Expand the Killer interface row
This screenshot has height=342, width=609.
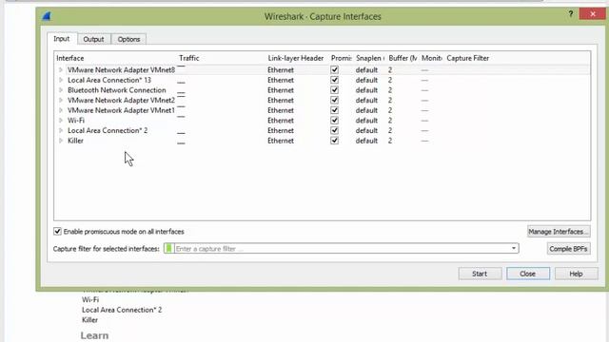click(x=61, y=141)
